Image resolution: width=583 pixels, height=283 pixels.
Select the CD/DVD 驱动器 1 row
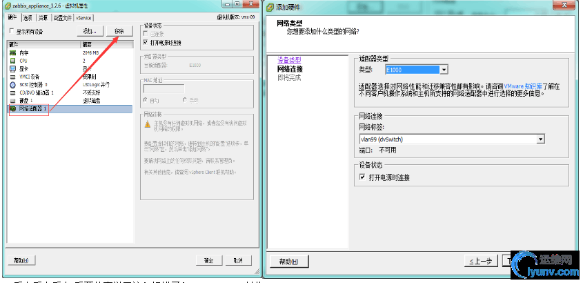tap(70, 92)
